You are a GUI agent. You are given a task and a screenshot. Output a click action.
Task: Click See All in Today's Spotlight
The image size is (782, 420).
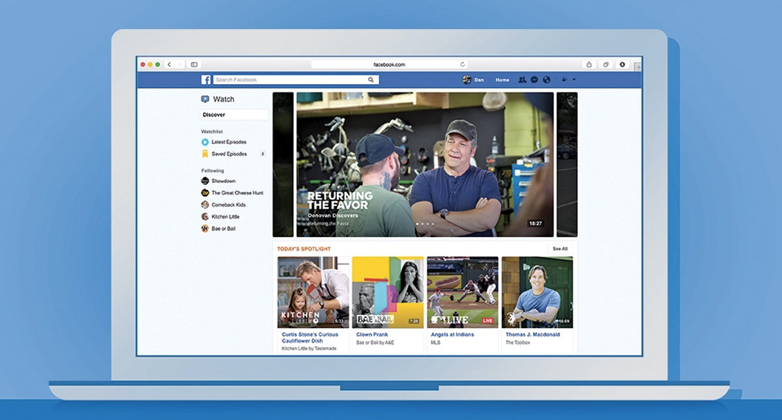[560, 248]
